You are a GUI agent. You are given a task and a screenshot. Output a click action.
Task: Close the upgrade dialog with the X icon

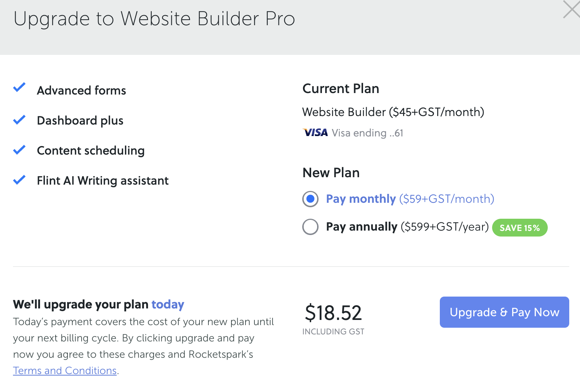571,10
